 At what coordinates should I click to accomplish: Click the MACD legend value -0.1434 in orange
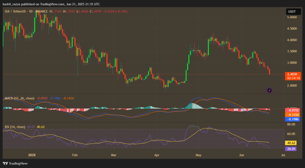pyautogui.click(x=68, y=98)
